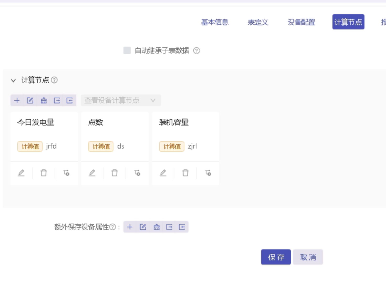Viewport: 386px width, 284px height.
Task: Click the 计算值 tag on ds card
Action: (x=101, y=146)
